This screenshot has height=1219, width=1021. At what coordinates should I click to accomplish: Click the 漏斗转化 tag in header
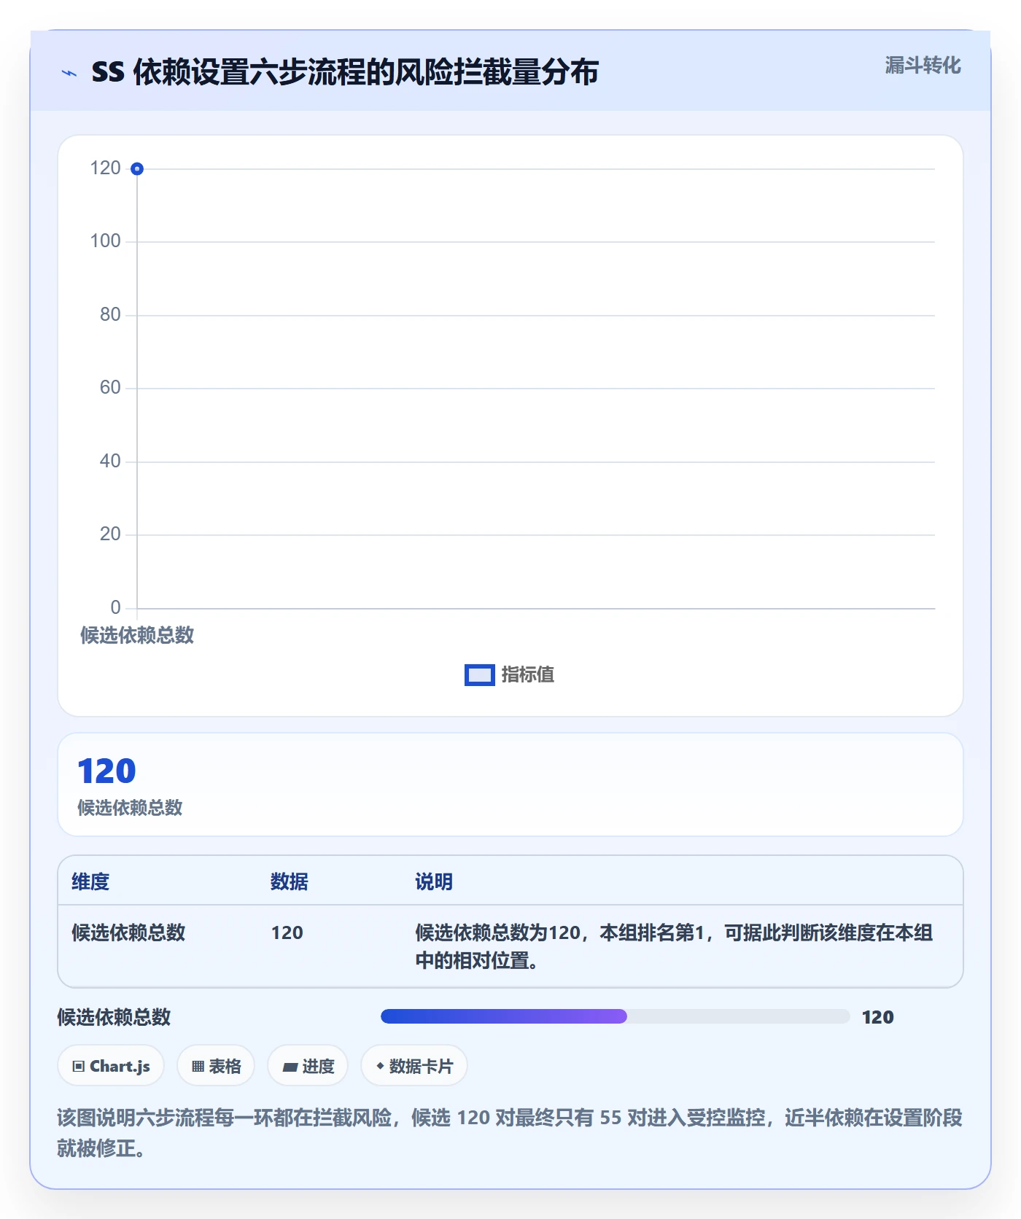(923, 66)
